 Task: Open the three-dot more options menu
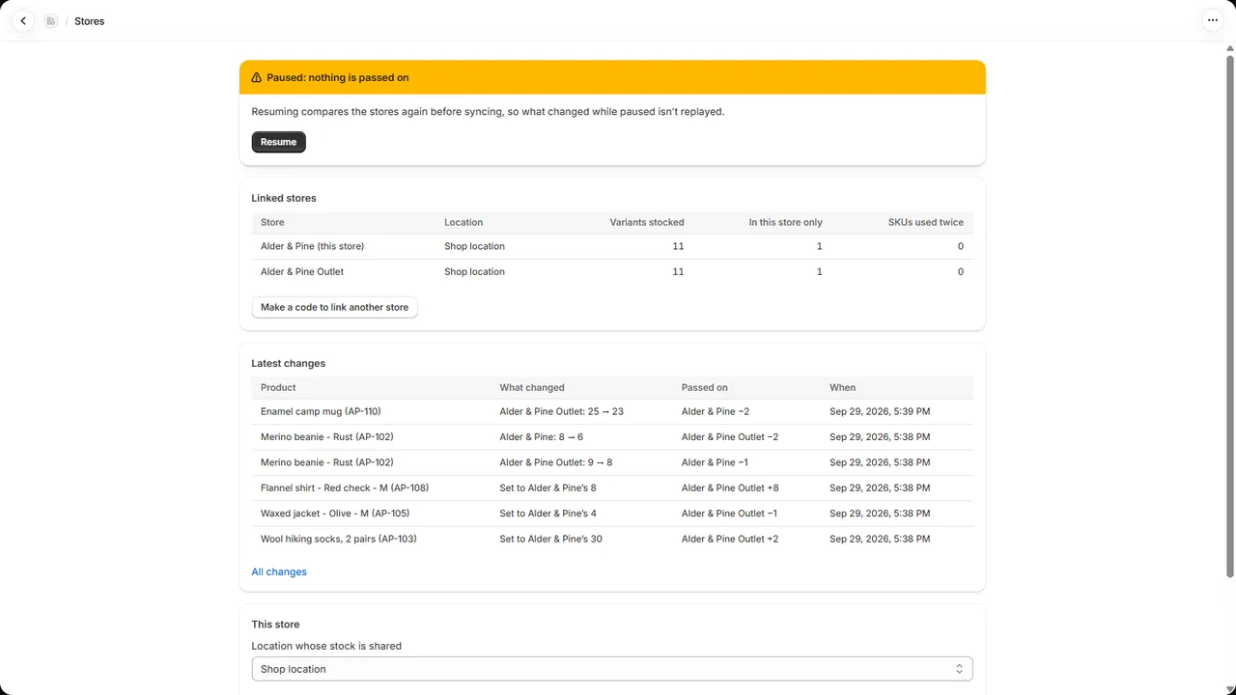pos(1212,20)
